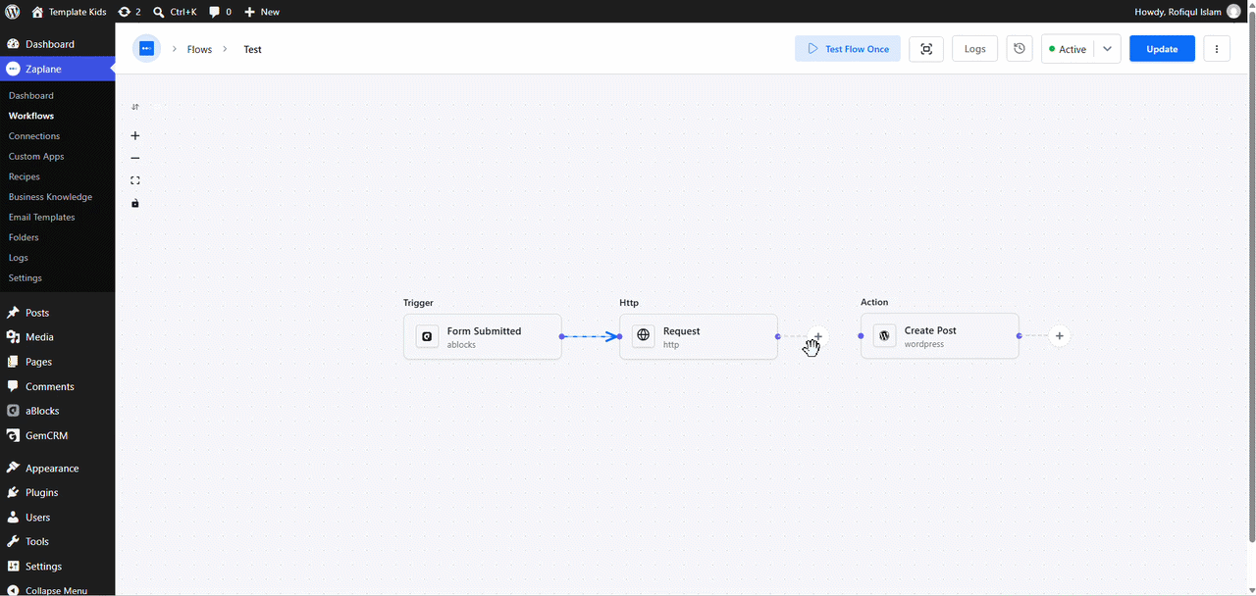Open version history clock icon
This screenshot has height=596, width=1256.
click(1020, 49)
